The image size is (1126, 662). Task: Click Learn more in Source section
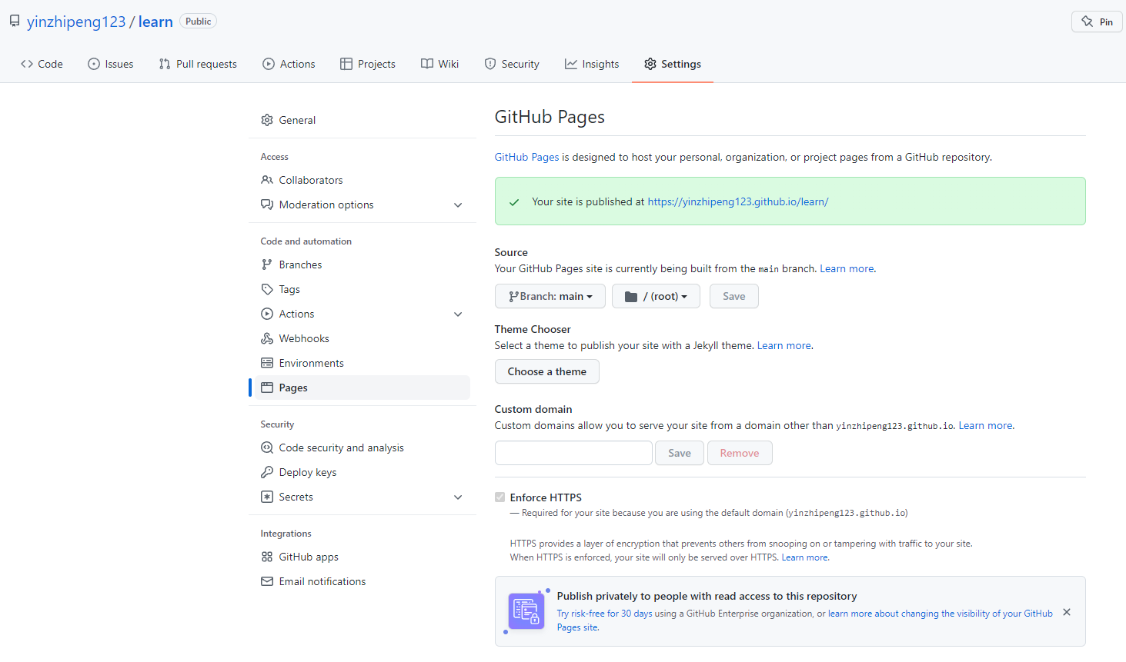847,268
